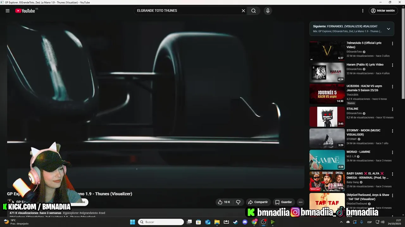Viewport: 405px width, 227px height.
Task: Open options for BABY GANG video
Action: pyautogui.click(x=393, y=174)
